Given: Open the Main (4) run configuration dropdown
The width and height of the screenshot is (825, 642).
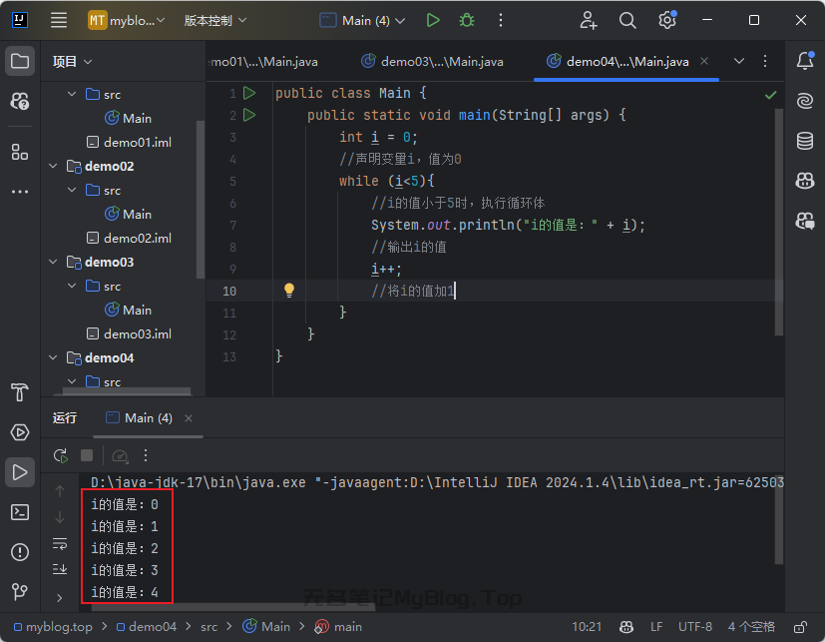Looking at the screenshot, I should (x=362, y=21).
